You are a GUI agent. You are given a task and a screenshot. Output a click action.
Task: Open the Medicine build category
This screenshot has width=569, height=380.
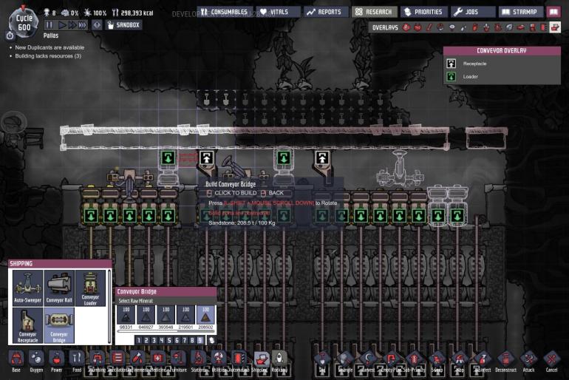tap(158, 361)
